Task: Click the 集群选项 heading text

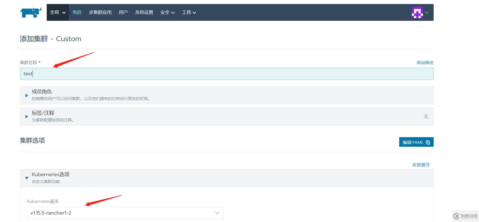Action: coord(32,140)
